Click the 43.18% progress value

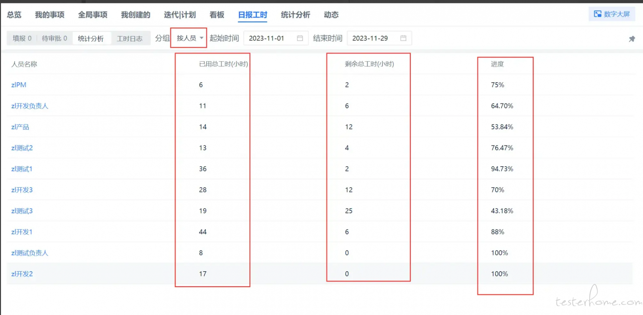pyautogui.click(x=502, y=211)
